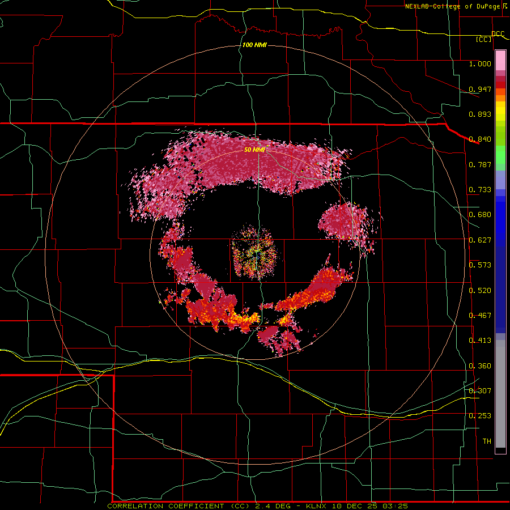Select the 0.733 scale value

point(480,190)
